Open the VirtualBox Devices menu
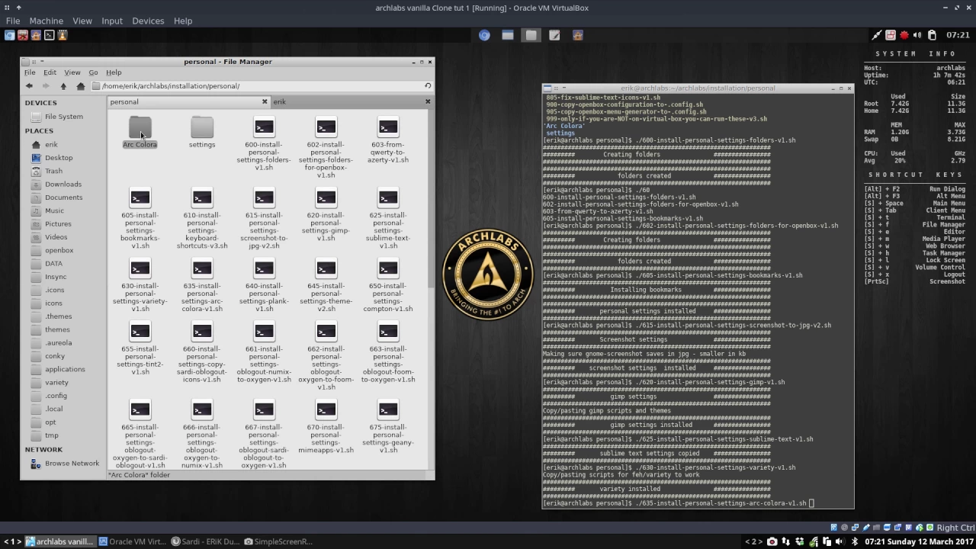Viewport: 976px width, 549px height. click(148, 21)
